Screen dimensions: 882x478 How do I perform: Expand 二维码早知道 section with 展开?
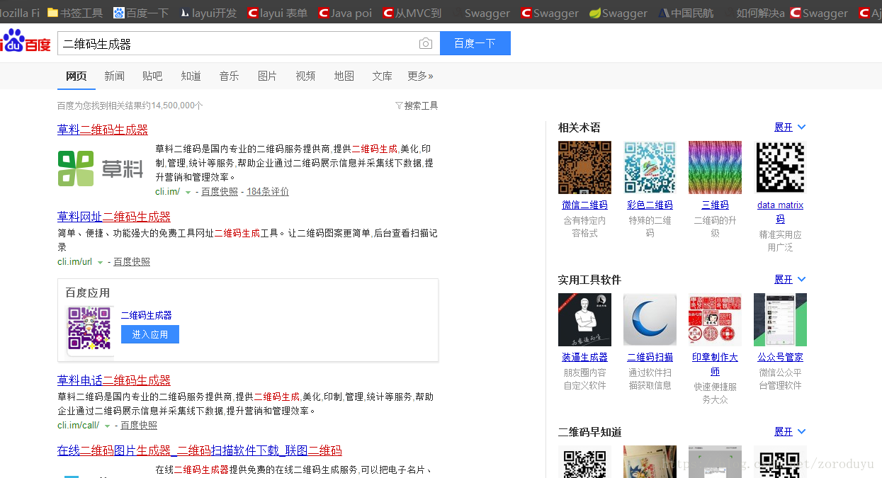(790, 431)
